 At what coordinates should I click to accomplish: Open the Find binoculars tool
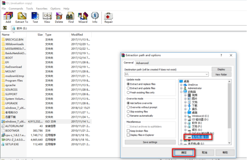(70, 16)
